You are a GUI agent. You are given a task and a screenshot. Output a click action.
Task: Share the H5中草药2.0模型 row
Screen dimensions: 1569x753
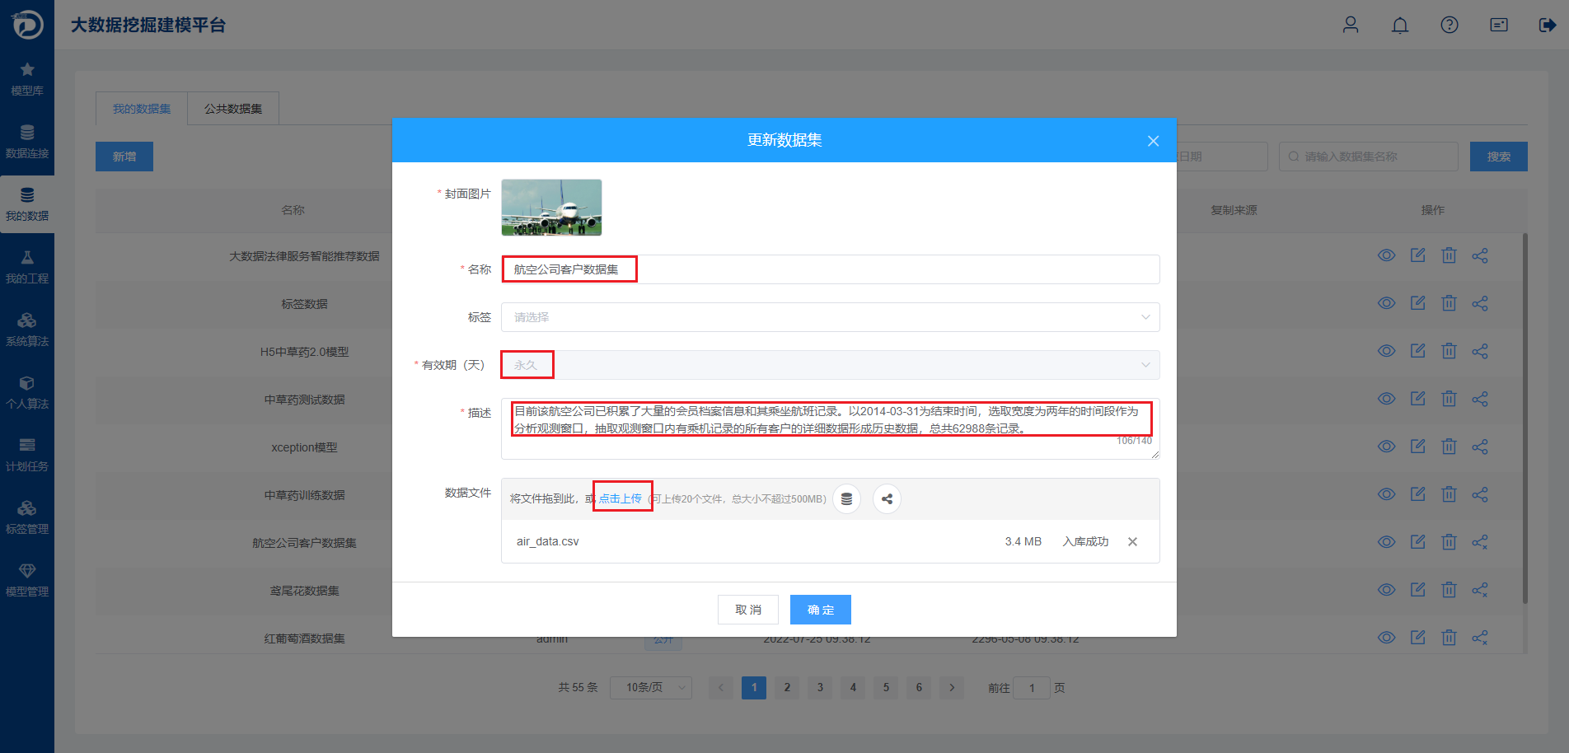click(1480, 351)
